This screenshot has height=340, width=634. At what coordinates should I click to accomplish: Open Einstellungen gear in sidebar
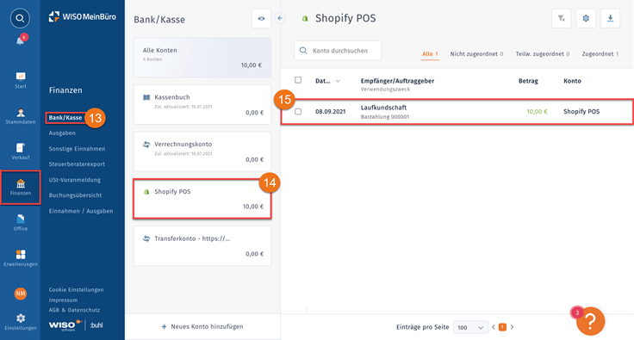21,322
